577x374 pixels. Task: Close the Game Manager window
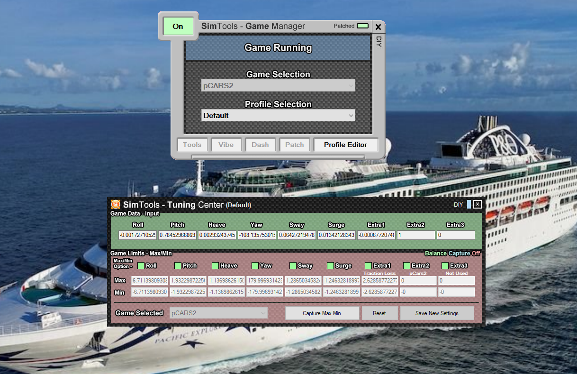click(x=378, y=27)
